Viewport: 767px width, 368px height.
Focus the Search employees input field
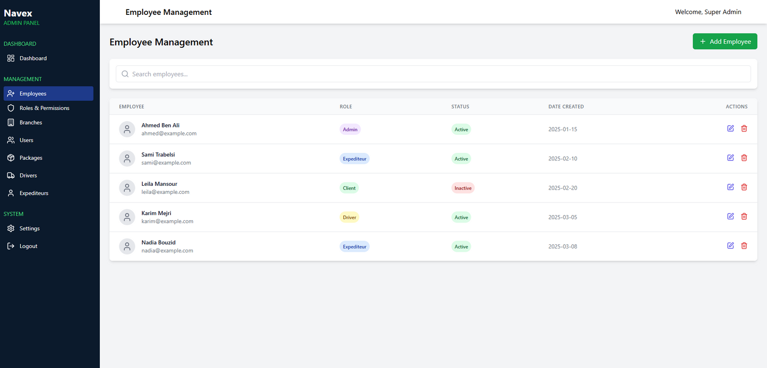click(x=435, y=74)
